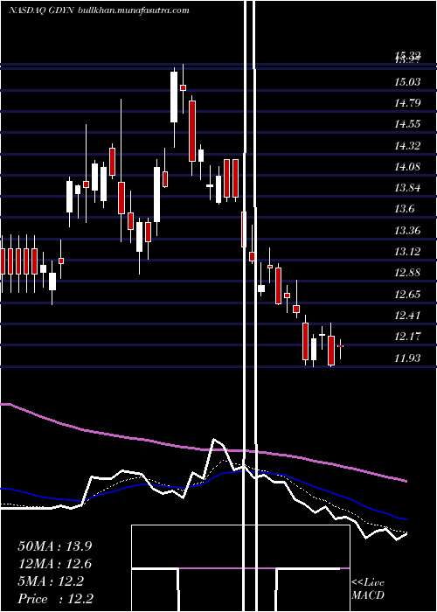Image resolution: width=437 pixels, height=612 pixels.
Task: Click the 12.88 price axis label
Action: pyautogui.click(x=407, y=273)
